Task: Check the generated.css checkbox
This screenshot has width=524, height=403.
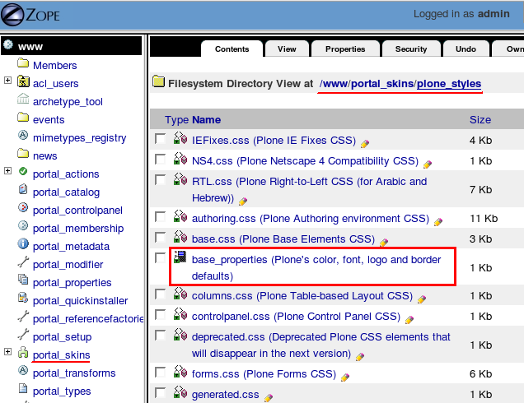Action: click(x=160, y=392)
